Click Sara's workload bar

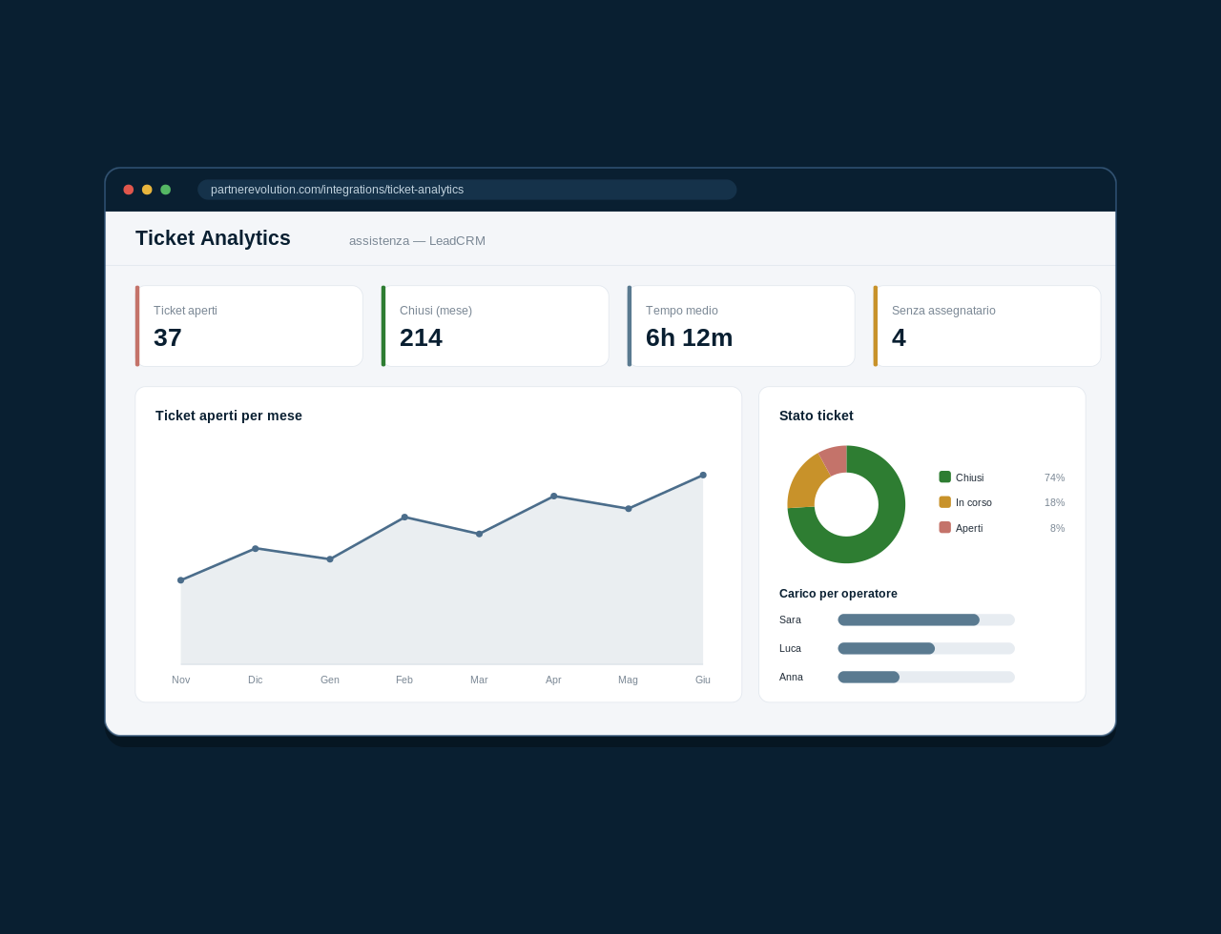[x=926, y=619]
